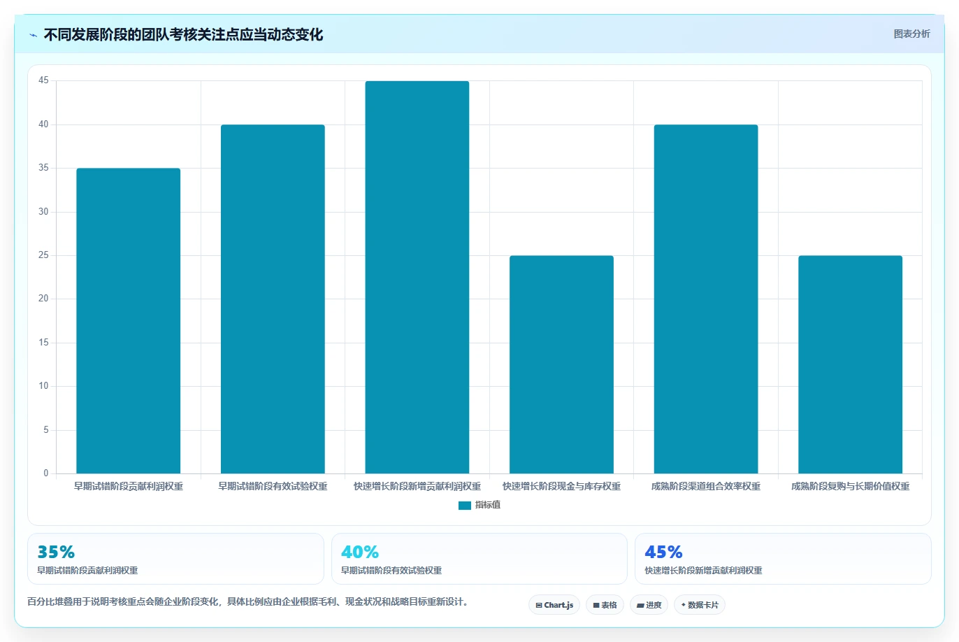Screen dimensions: 959x642
Task: Click the 成熟阶段复购与长期价值权重 bar
Action: point(851,364)
